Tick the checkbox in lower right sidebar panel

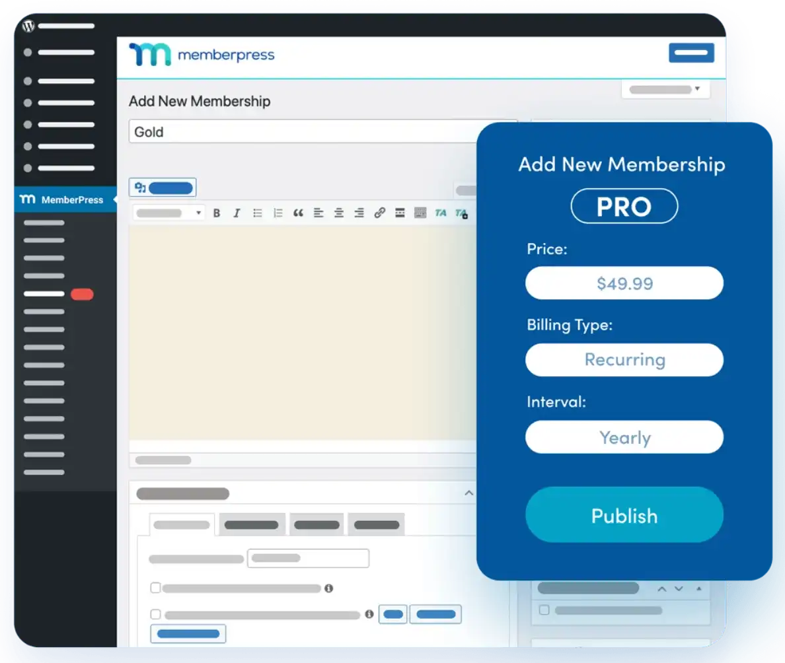[x=544, y=610]
